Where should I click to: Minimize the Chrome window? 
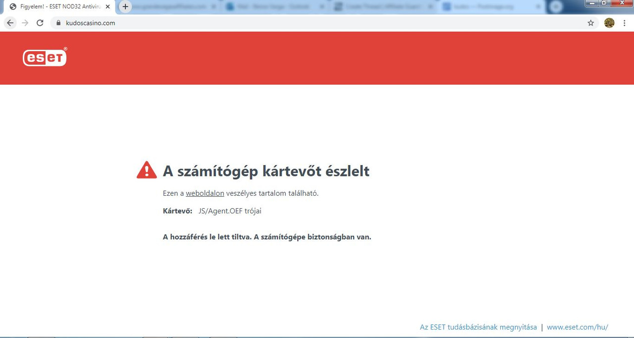pos(591,3)
